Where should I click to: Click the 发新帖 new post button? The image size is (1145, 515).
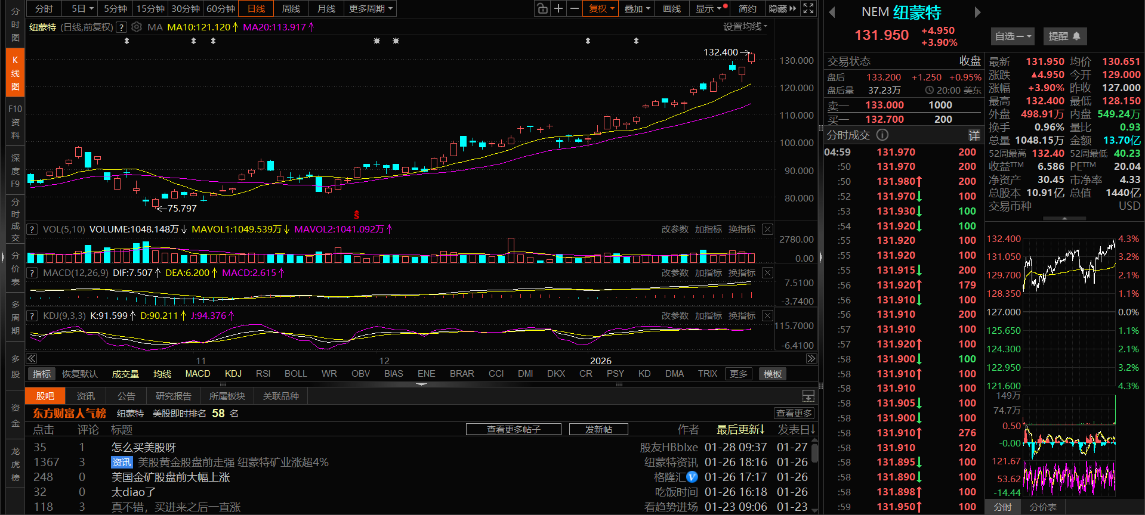pyautogui.click(x=598, y=429)
